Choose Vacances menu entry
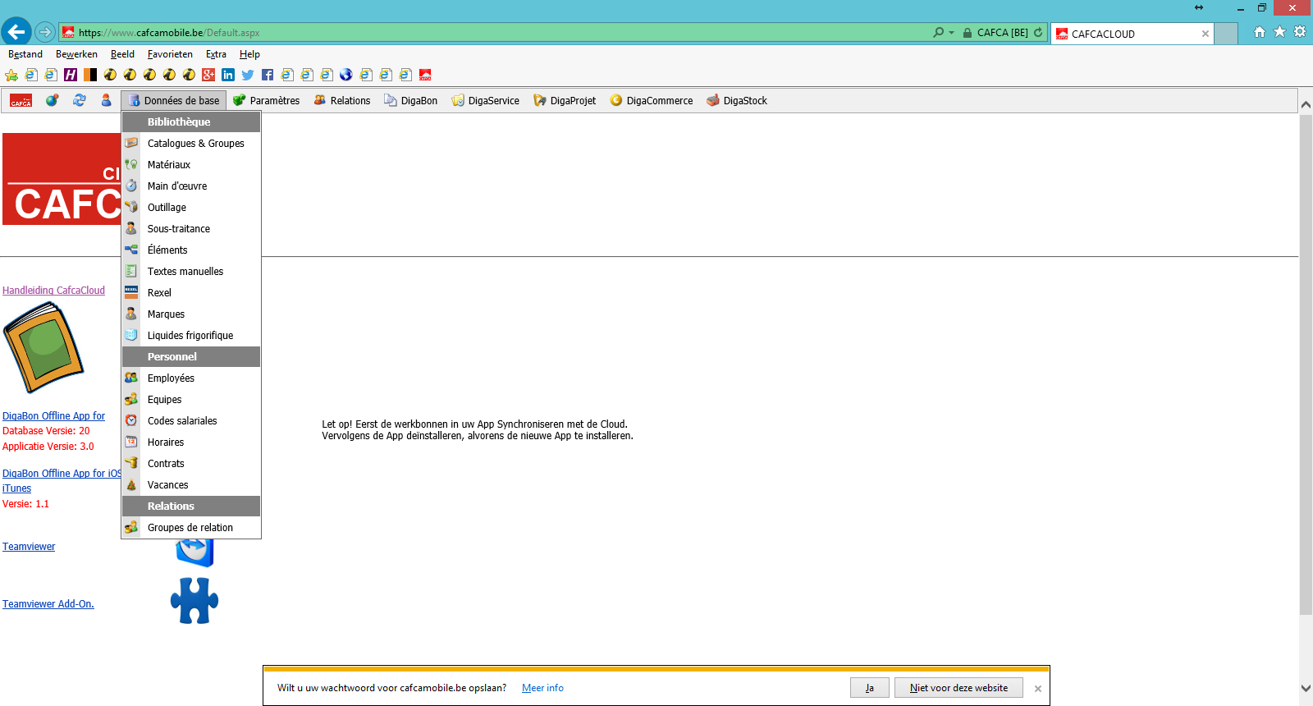 tap(191, 485)
